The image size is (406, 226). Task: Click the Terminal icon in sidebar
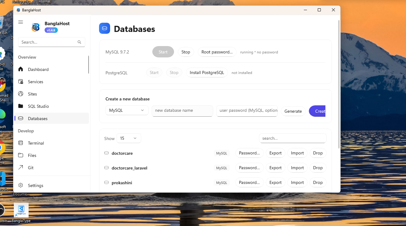tap(21, 143)
